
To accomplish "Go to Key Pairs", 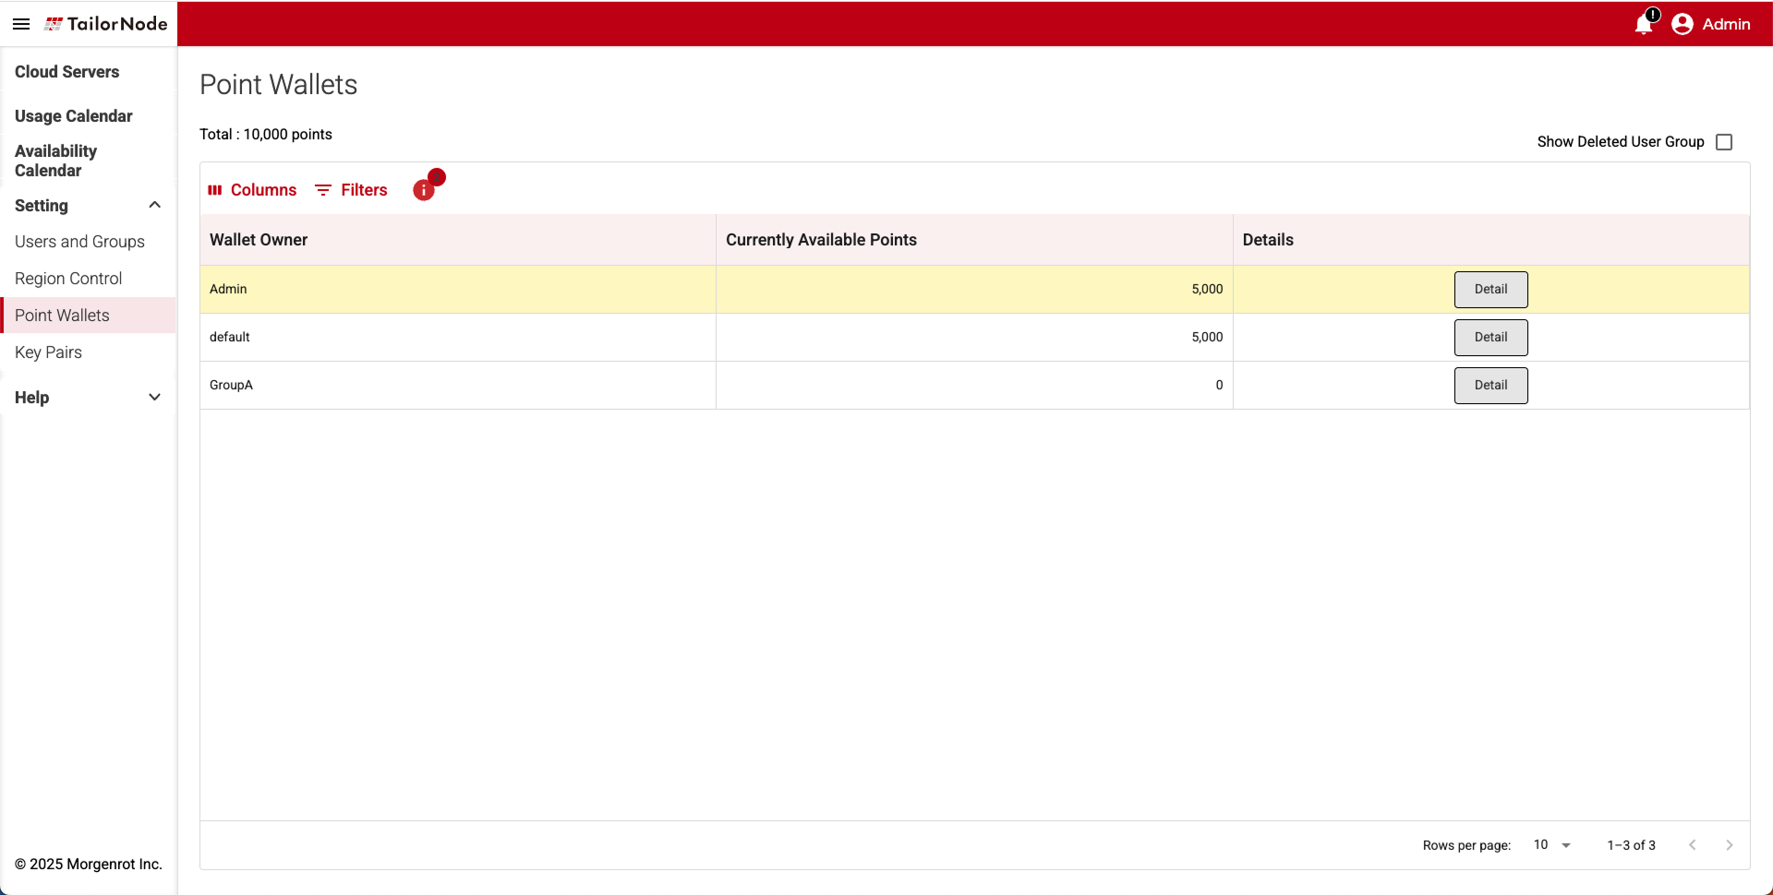I will [x=48, y=352].
